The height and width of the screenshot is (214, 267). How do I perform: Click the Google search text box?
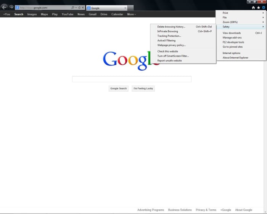click(132, 79)
